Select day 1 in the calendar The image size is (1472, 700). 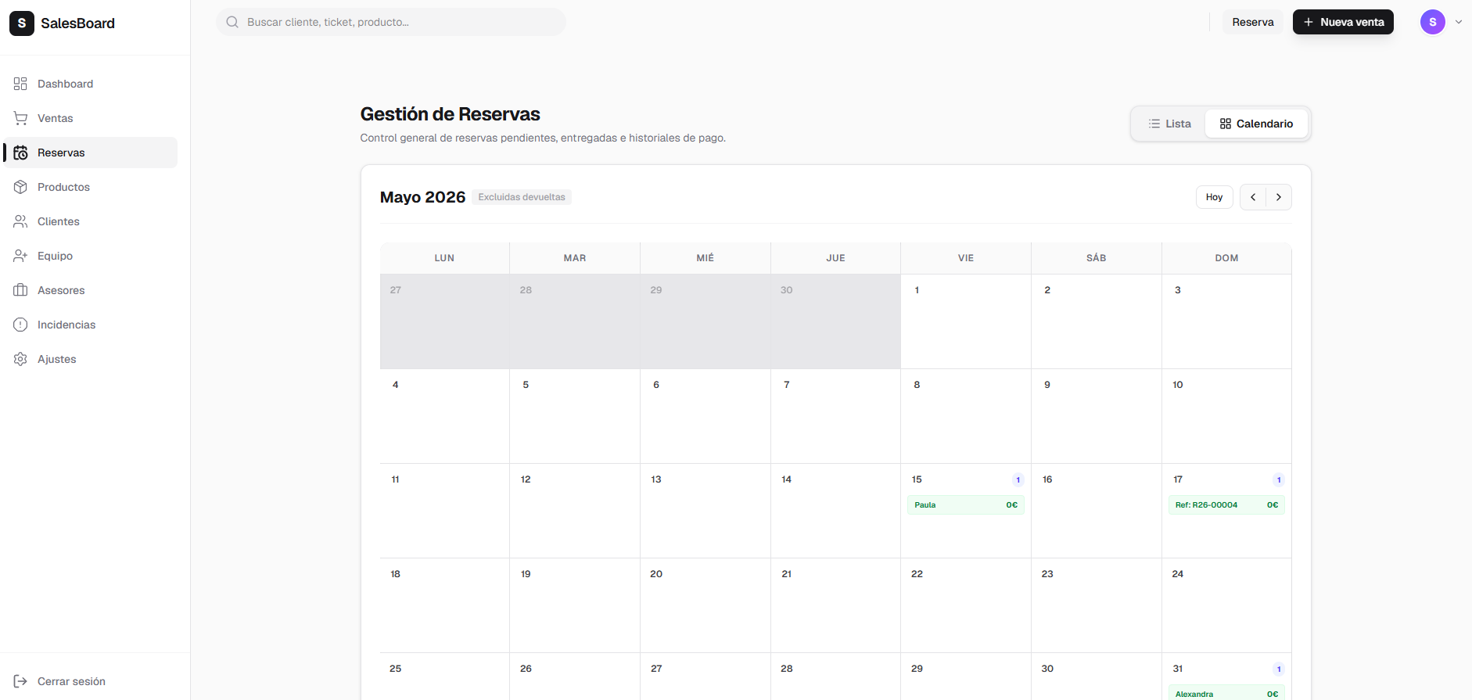pyautogui.click(x=966, y=321)
